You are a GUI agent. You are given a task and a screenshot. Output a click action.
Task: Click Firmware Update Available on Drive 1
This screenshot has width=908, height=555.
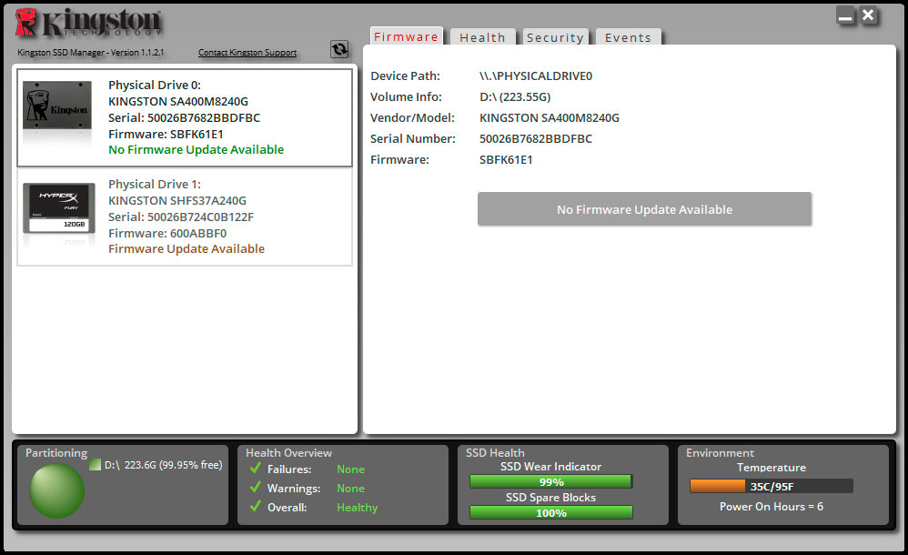point(187,248)
